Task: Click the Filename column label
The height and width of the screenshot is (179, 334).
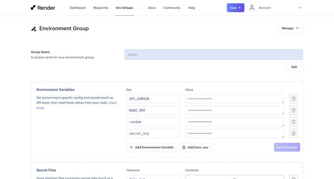Action: pyautogui.click(x=133, y=170)
